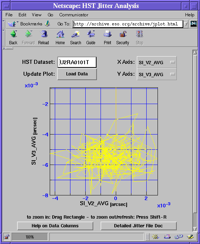Expand the collapsed toolbar tab
200x244 pixels.
click(x=8, y=48)
